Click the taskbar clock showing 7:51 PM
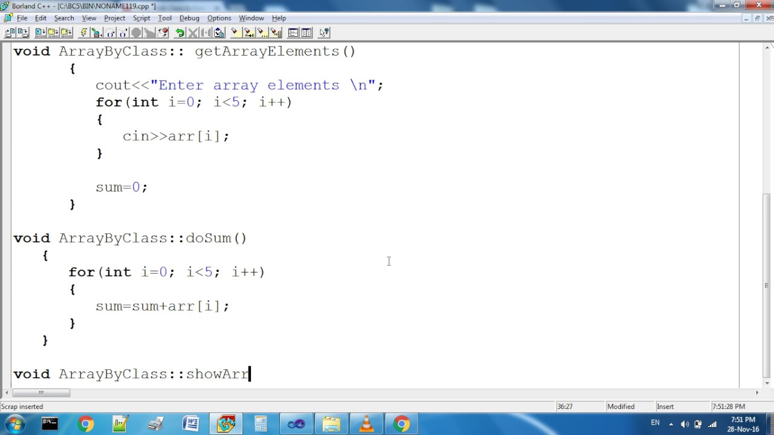This screenshot has width=774, height=435. coord(743,424)
